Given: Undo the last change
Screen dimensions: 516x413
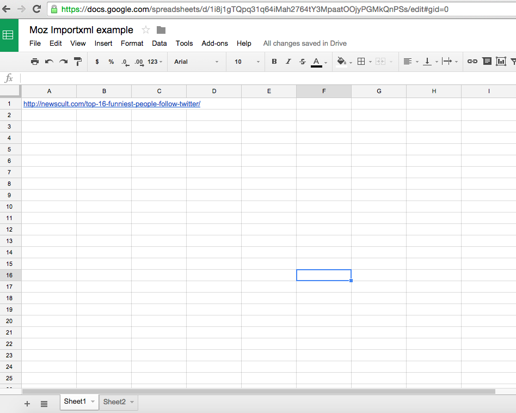Looking at the screenshot, I should click(49, 62).
